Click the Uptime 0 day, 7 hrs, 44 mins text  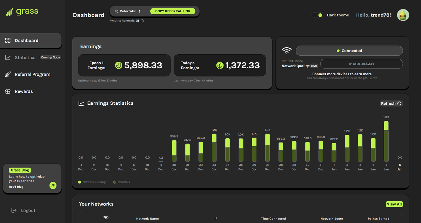[193, 81]
